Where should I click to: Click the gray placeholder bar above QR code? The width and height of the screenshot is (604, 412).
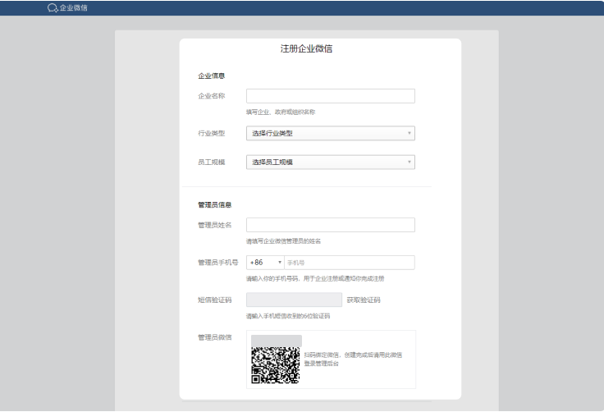tap(276, 341)
